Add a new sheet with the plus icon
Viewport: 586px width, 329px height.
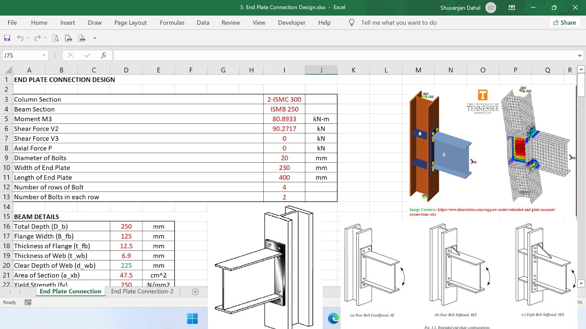point(195,292)
